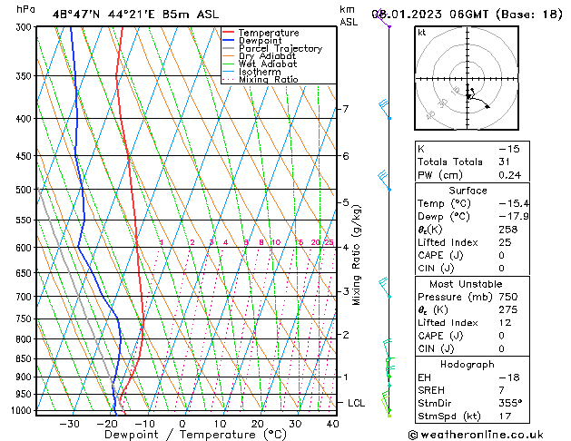Click the Lifted Index value in Surface table
This screenshot has height=441, width=571.
[x=505, y=242]
